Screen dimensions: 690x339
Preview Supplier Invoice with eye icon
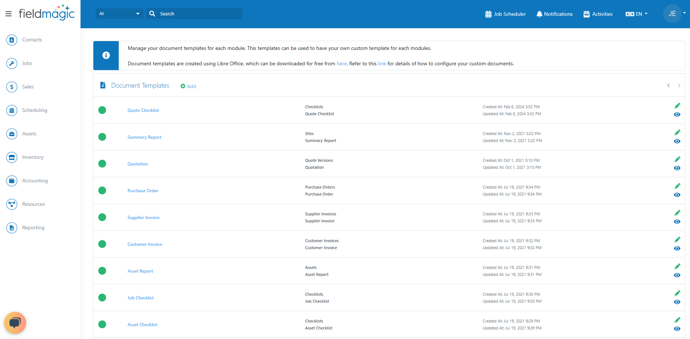pyautogui.click(x=677, y=222)
